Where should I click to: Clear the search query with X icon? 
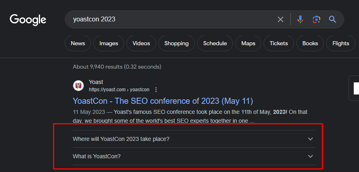point(281,19)
